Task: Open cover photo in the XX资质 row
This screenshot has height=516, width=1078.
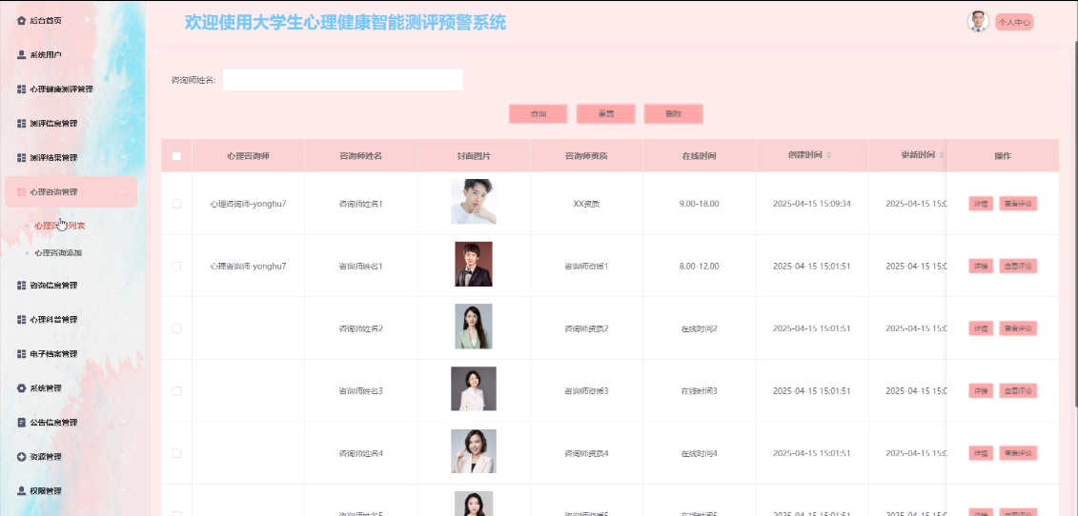Action: (x=474, y=201)
